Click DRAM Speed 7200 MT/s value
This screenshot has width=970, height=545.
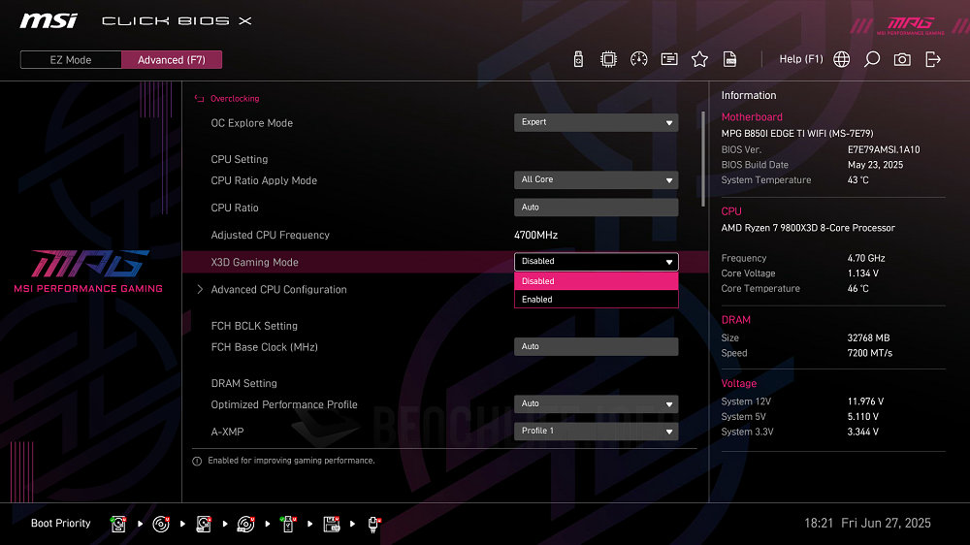point(870,353)
